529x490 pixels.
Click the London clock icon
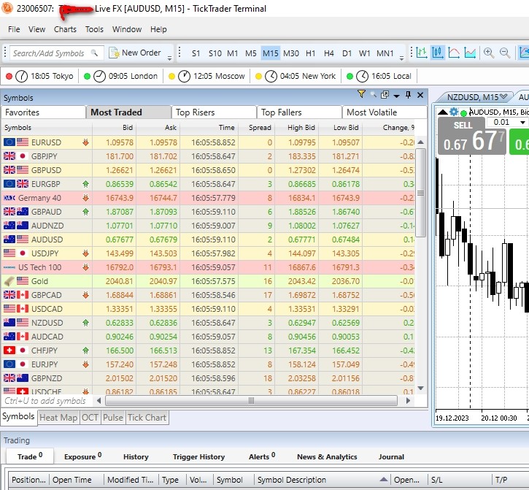tap(99, 77)
